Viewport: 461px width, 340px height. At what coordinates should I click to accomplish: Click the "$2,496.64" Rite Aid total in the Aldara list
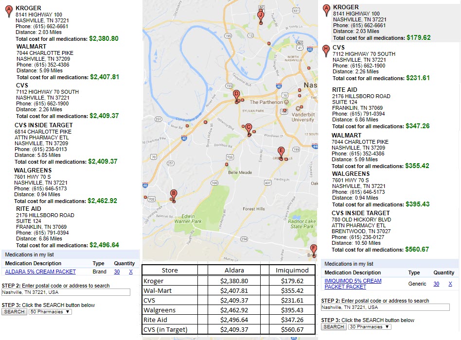pos(105,245)
